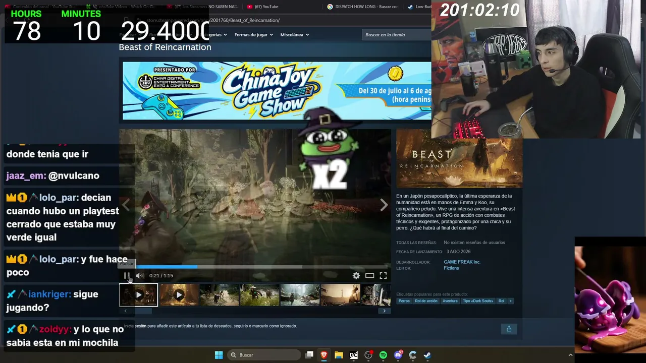This screenshot has width=646, height=363.
Task: Go to previous media with left arrow
Action: tap(126, 204)
